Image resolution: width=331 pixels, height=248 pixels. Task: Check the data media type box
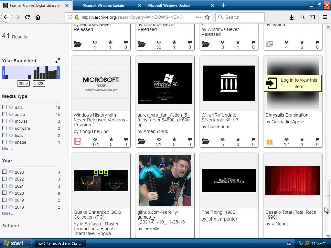[x=4, y=107]
